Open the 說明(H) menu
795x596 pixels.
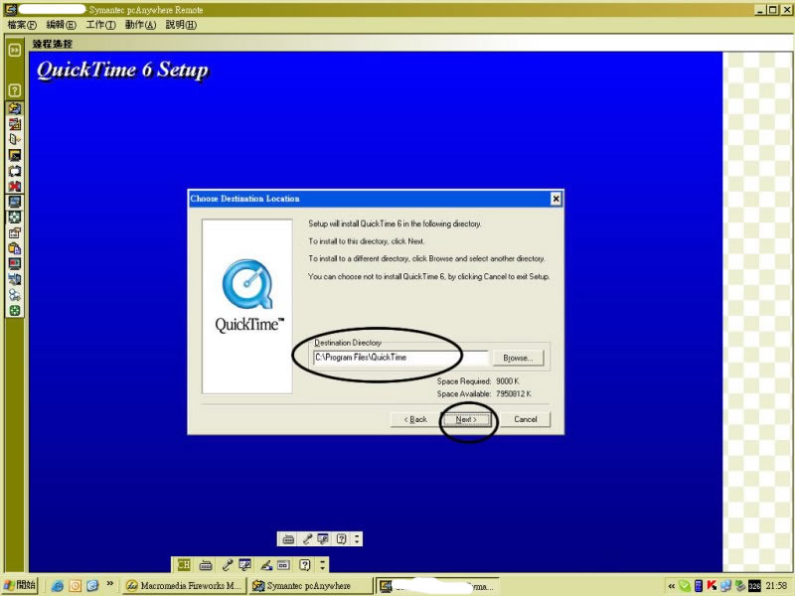(181, 24)
